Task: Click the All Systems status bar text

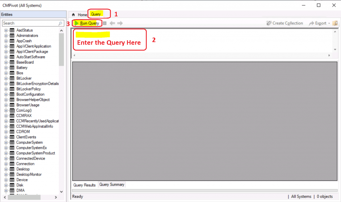Action: click(301, 196)
